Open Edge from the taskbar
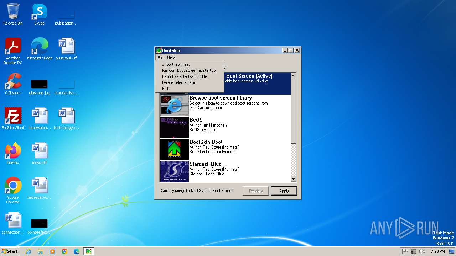The height and width of the screenshot is (256, 456). point(77,251)
